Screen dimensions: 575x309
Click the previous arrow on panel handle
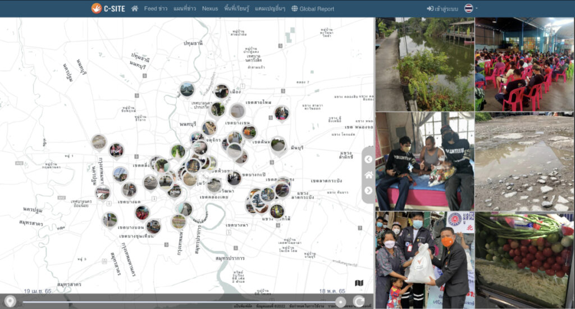(368, 159)
